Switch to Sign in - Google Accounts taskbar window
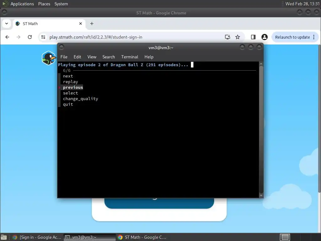 [x=37, y=237]
